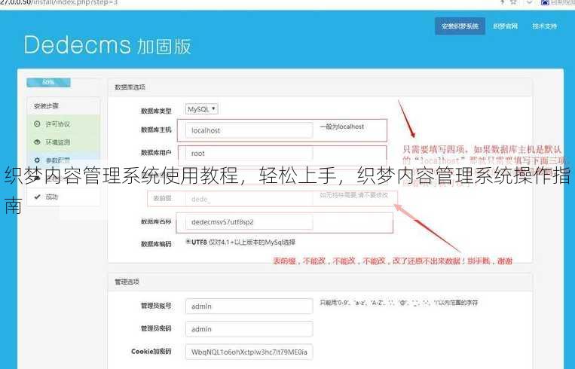
Task: Click the 60% install progress bar
Action: [x=48, y=82]
